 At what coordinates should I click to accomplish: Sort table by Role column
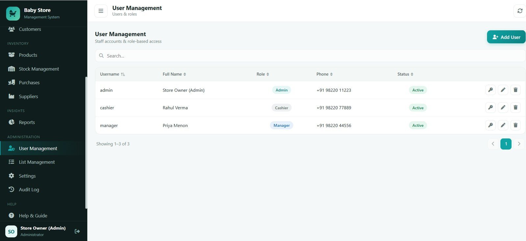tap(263, 74)
